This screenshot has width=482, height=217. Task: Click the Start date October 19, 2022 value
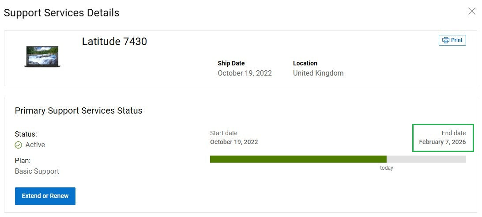click(x=234, y=142)
